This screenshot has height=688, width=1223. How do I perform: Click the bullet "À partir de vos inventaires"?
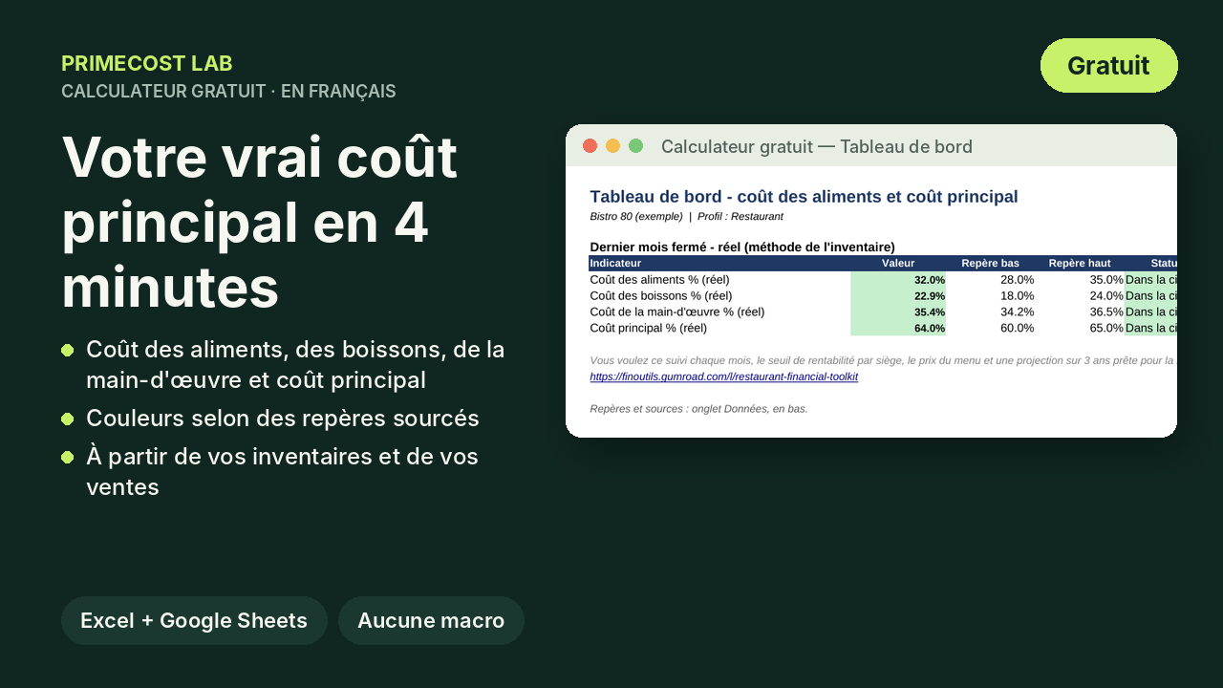(x=282, y=472)
